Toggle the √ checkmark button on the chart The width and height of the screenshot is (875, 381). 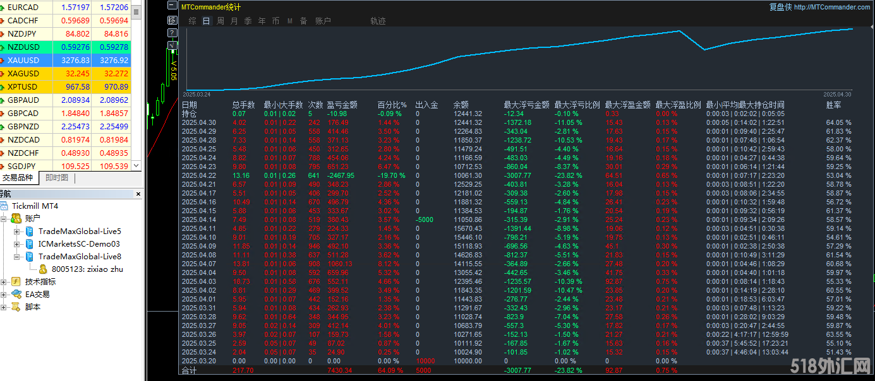click(x=171, y=45)
